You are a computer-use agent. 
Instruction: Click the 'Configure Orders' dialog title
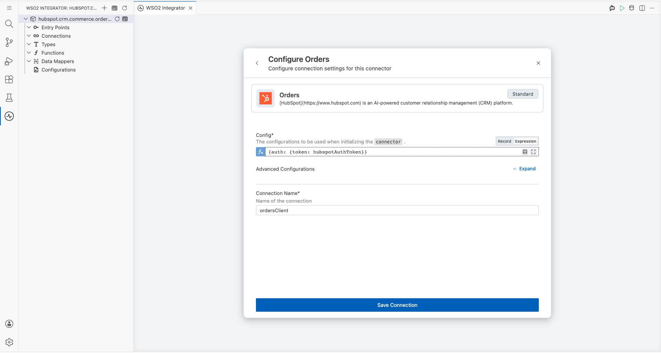pos(299,59)
